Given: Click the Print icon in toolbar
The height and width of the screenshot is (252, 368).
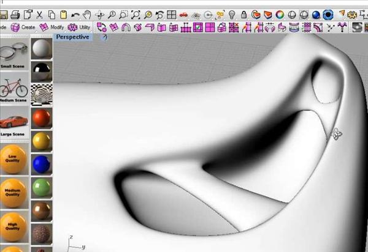Looking at the screenshot, I should tap(15, 15).
